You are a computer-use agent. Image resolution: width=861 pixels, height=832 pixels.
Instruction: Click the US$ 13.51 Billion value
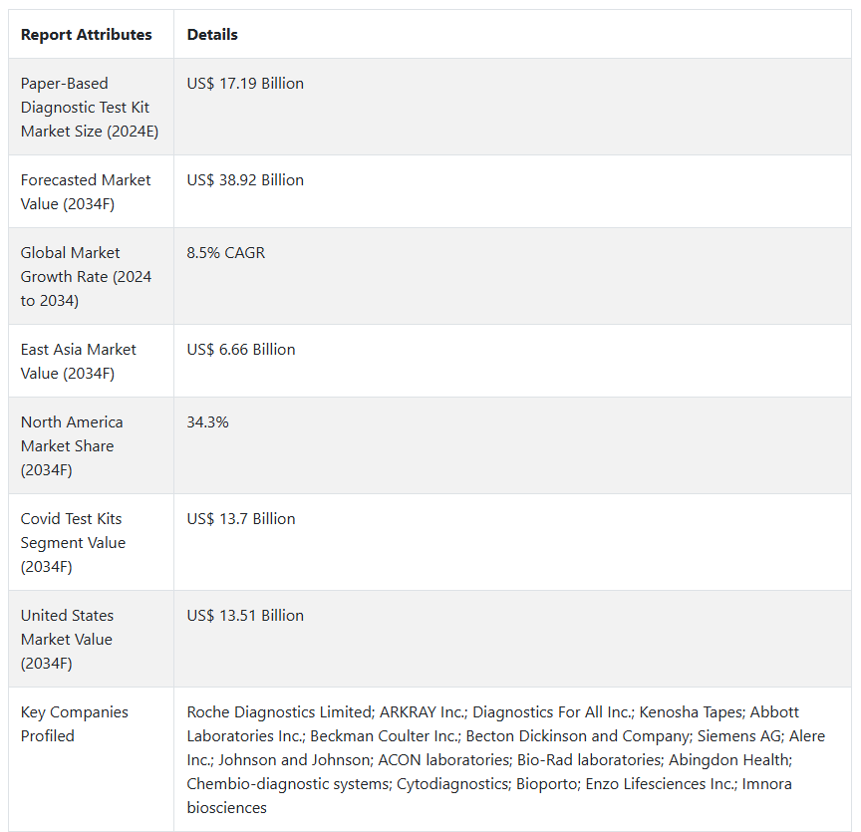(x=245, y=616)
